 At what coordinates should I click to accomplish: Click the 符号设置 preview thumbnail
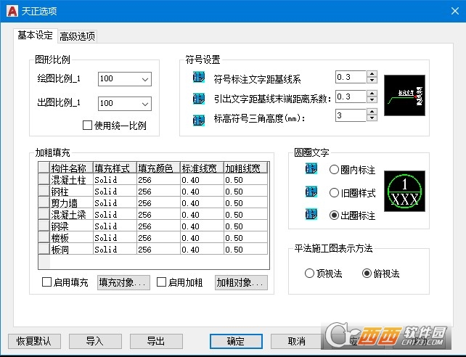tap(404, 95)
